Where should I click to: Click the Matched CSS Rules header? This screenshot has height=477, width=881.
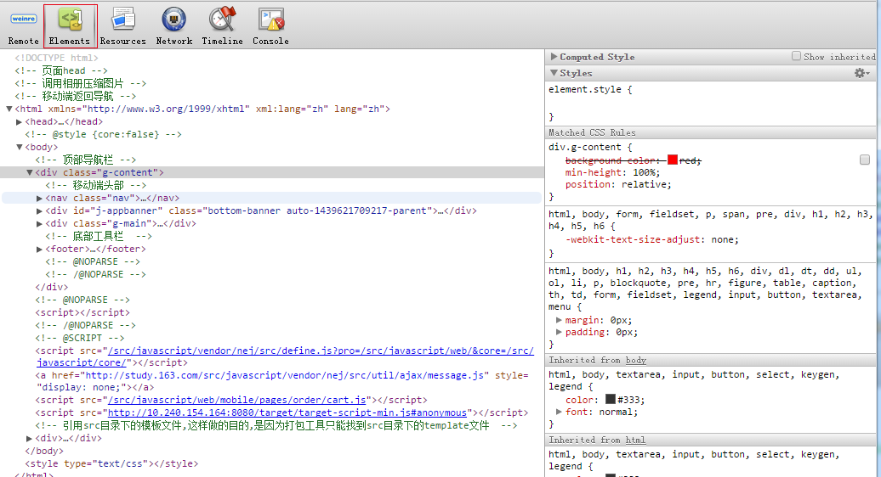click(710, 133)
